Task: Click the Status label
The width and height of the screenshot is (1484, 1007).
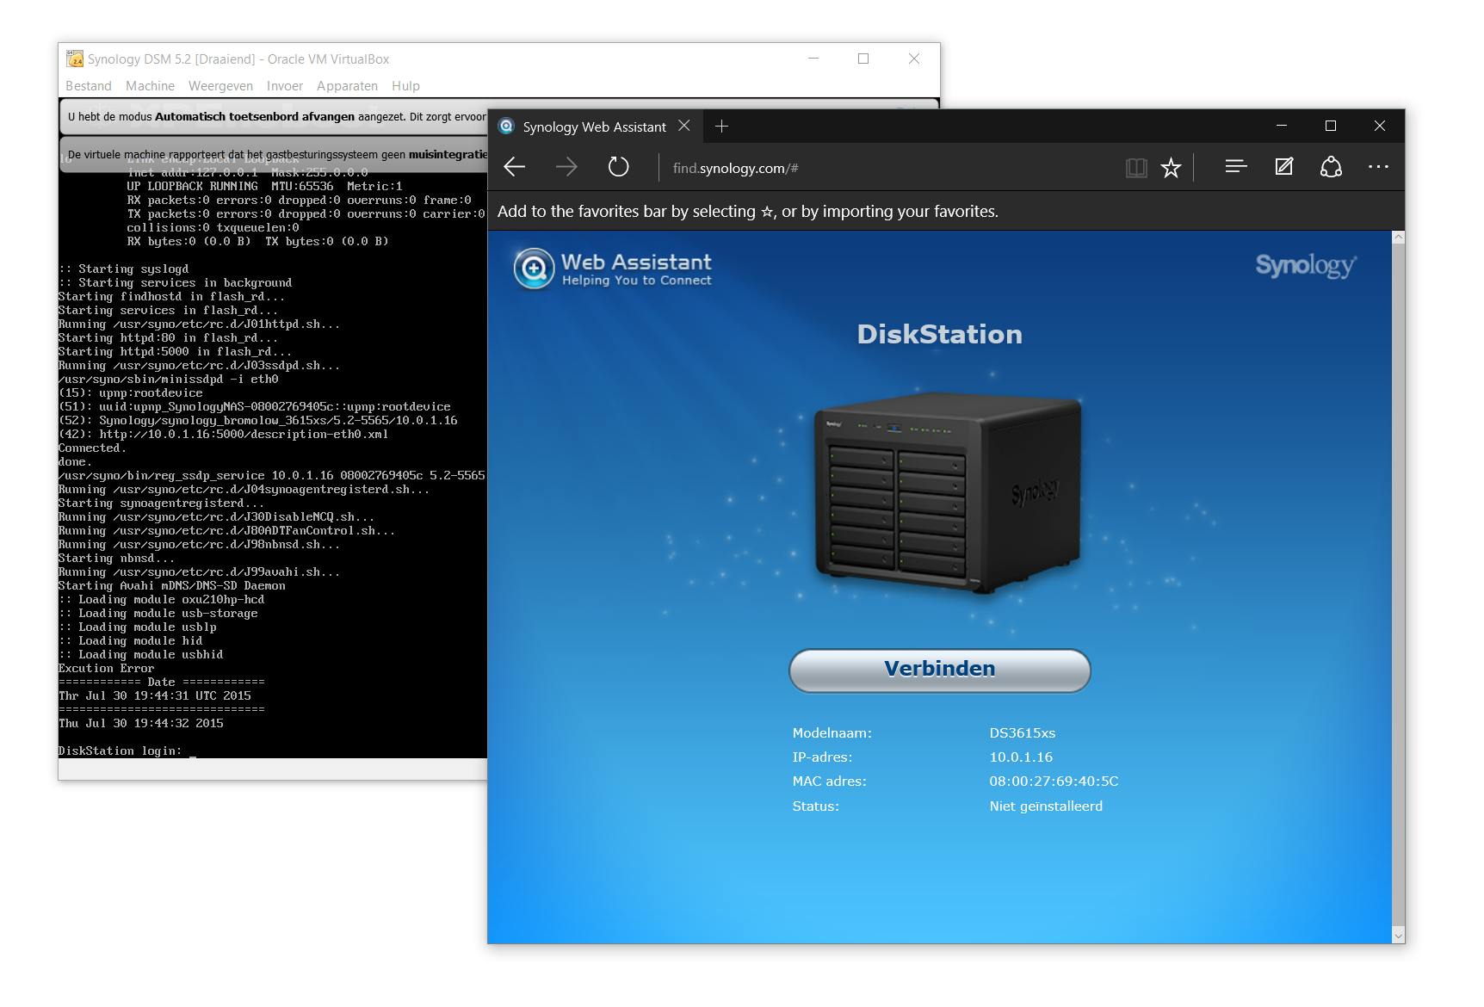Action: 816,806
